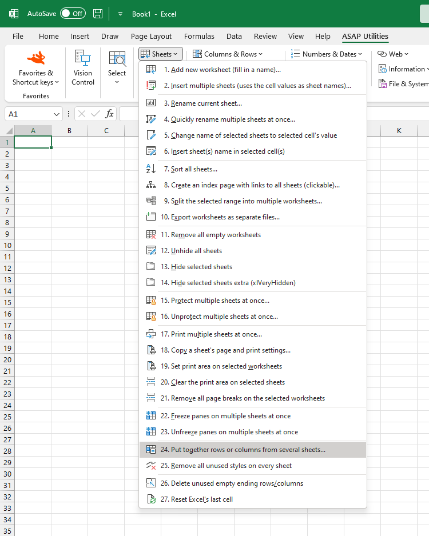Click the Name Box showing A1
The height and width of the screenshot is (536, 429).
click(x=34, y=114)
